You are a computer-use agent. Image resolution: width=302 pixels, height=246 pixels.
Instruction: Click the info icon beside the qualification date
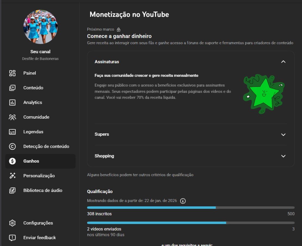183,201
